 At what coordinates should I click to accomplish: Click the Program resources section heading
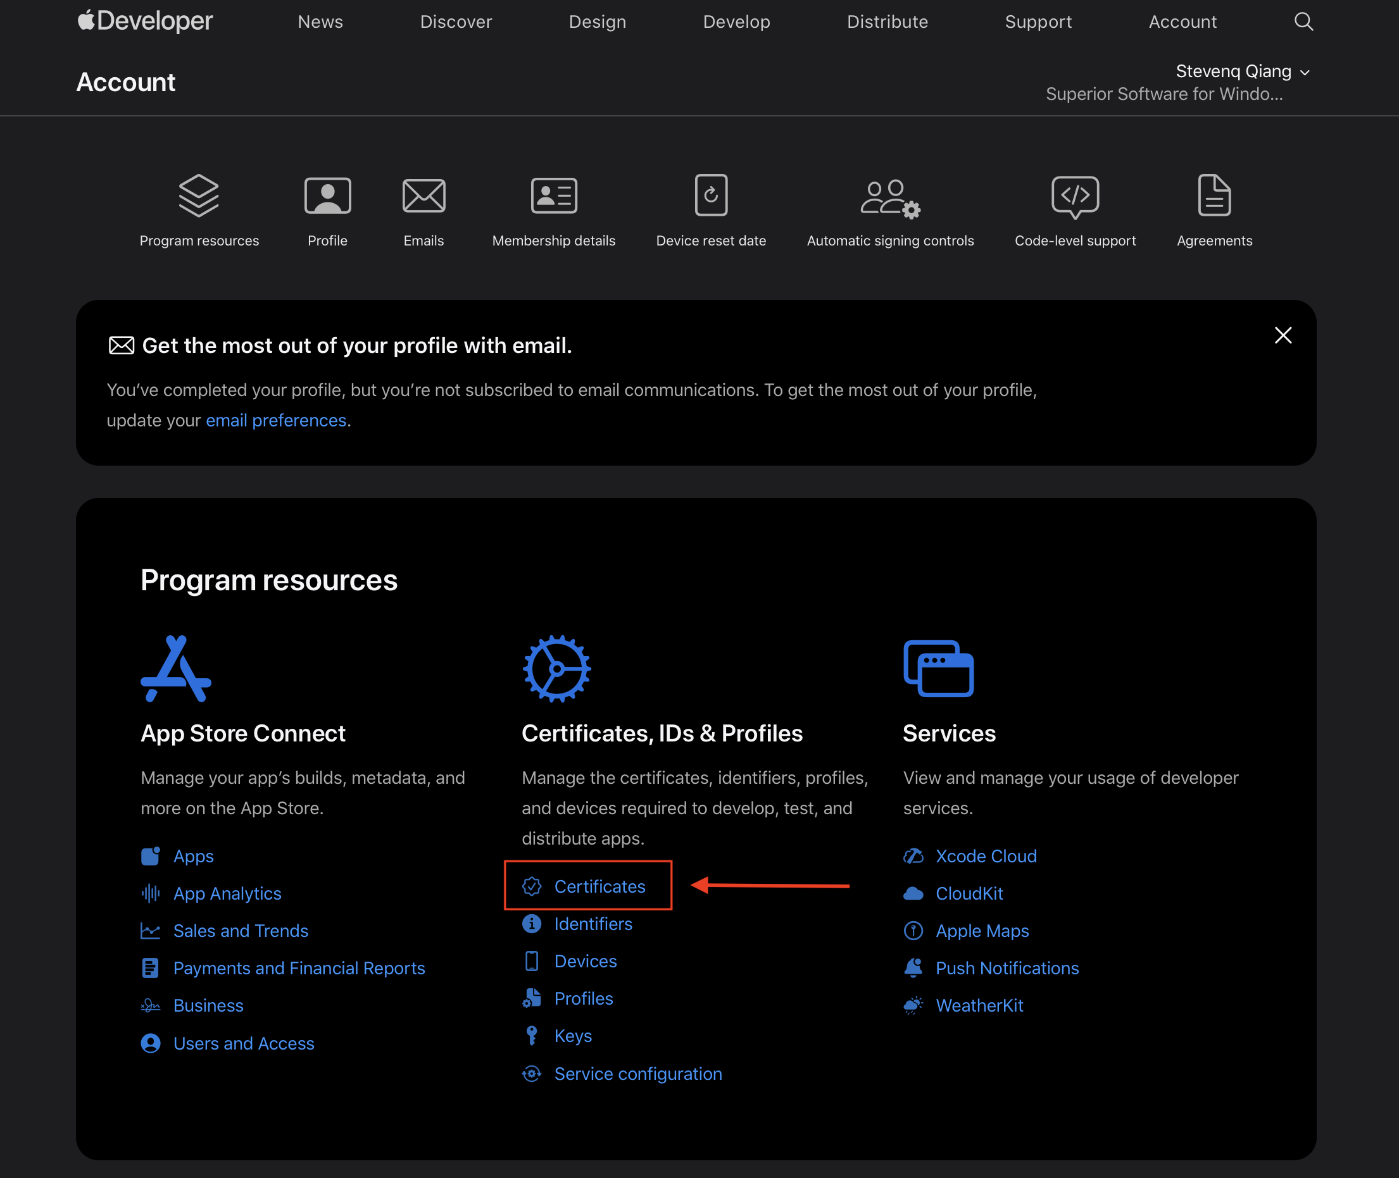(269, 580)
